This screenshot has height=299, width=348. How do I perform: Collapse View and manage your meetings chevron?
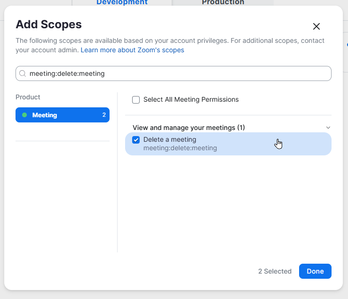point(328,128)
